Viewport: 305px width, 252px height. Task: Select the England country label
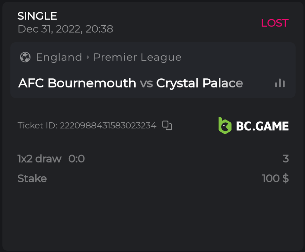(59, 57)
